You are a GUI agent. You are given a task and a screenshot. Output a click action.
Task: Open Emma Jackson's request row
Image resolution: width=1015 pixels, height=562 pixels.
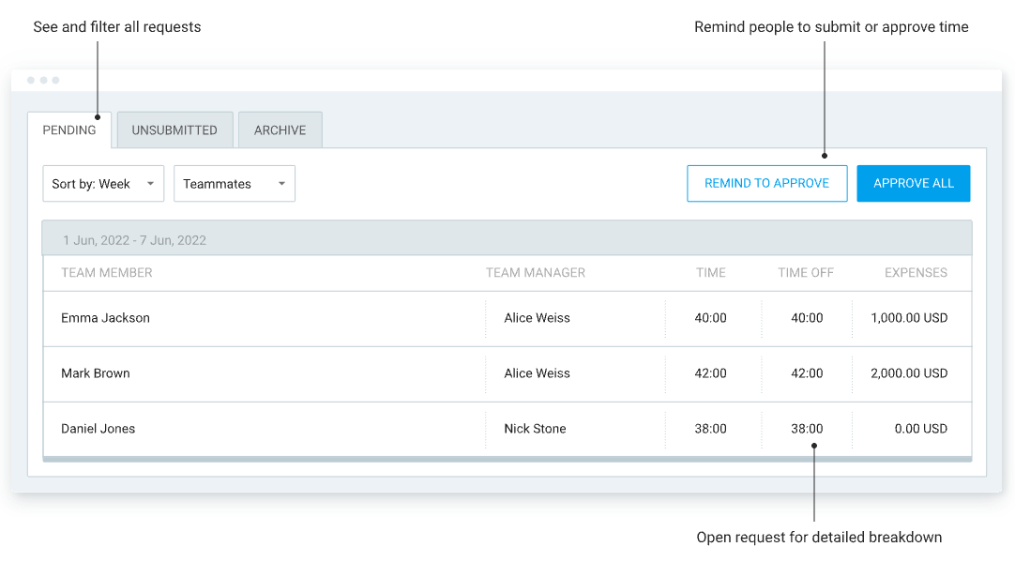[x=106, y=318]
